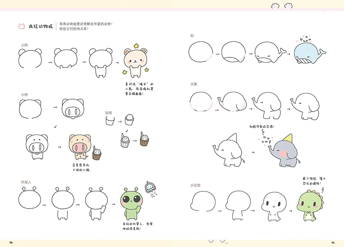Select the handwritten caption under the colored bear
The image size is (344, 247).
pyautogui.click(x=139, y=89)
